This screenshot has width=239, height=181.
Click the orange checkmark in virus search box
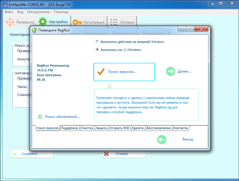[101, 72]
